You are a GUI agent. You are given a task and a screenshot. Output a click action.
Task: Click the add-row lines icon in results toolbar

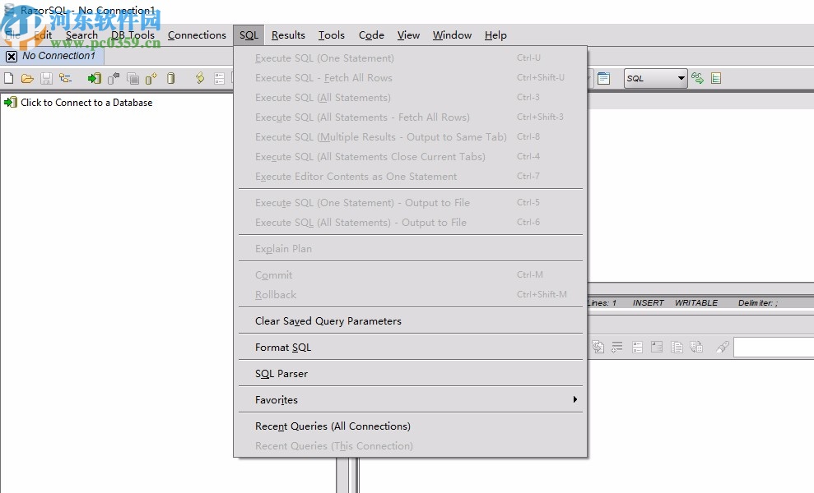(x=616, y=347)
